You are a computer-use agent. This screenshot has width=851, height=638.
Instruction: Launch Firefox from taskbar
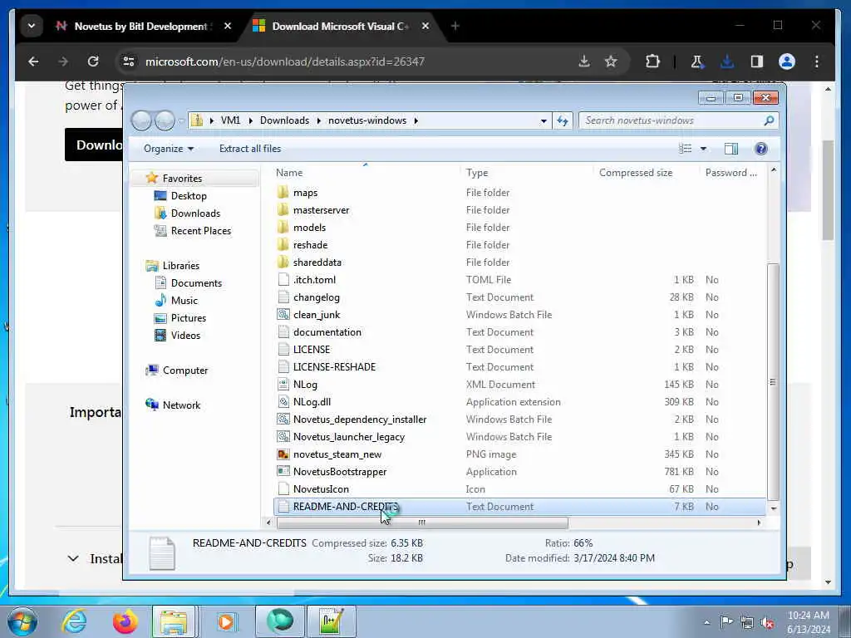click(125, 621)
